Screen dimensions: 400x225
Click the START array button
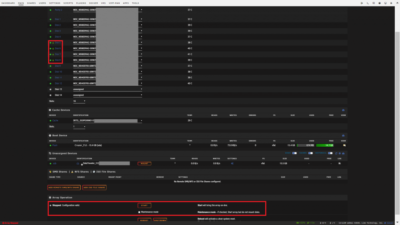144,205
